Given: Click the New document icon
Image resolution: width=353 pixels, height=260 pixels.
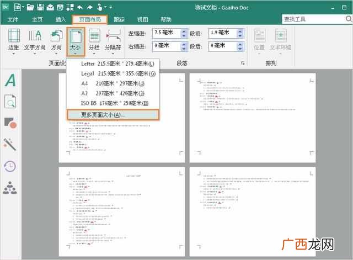Looking at the screenshot, I should (17, 7).
